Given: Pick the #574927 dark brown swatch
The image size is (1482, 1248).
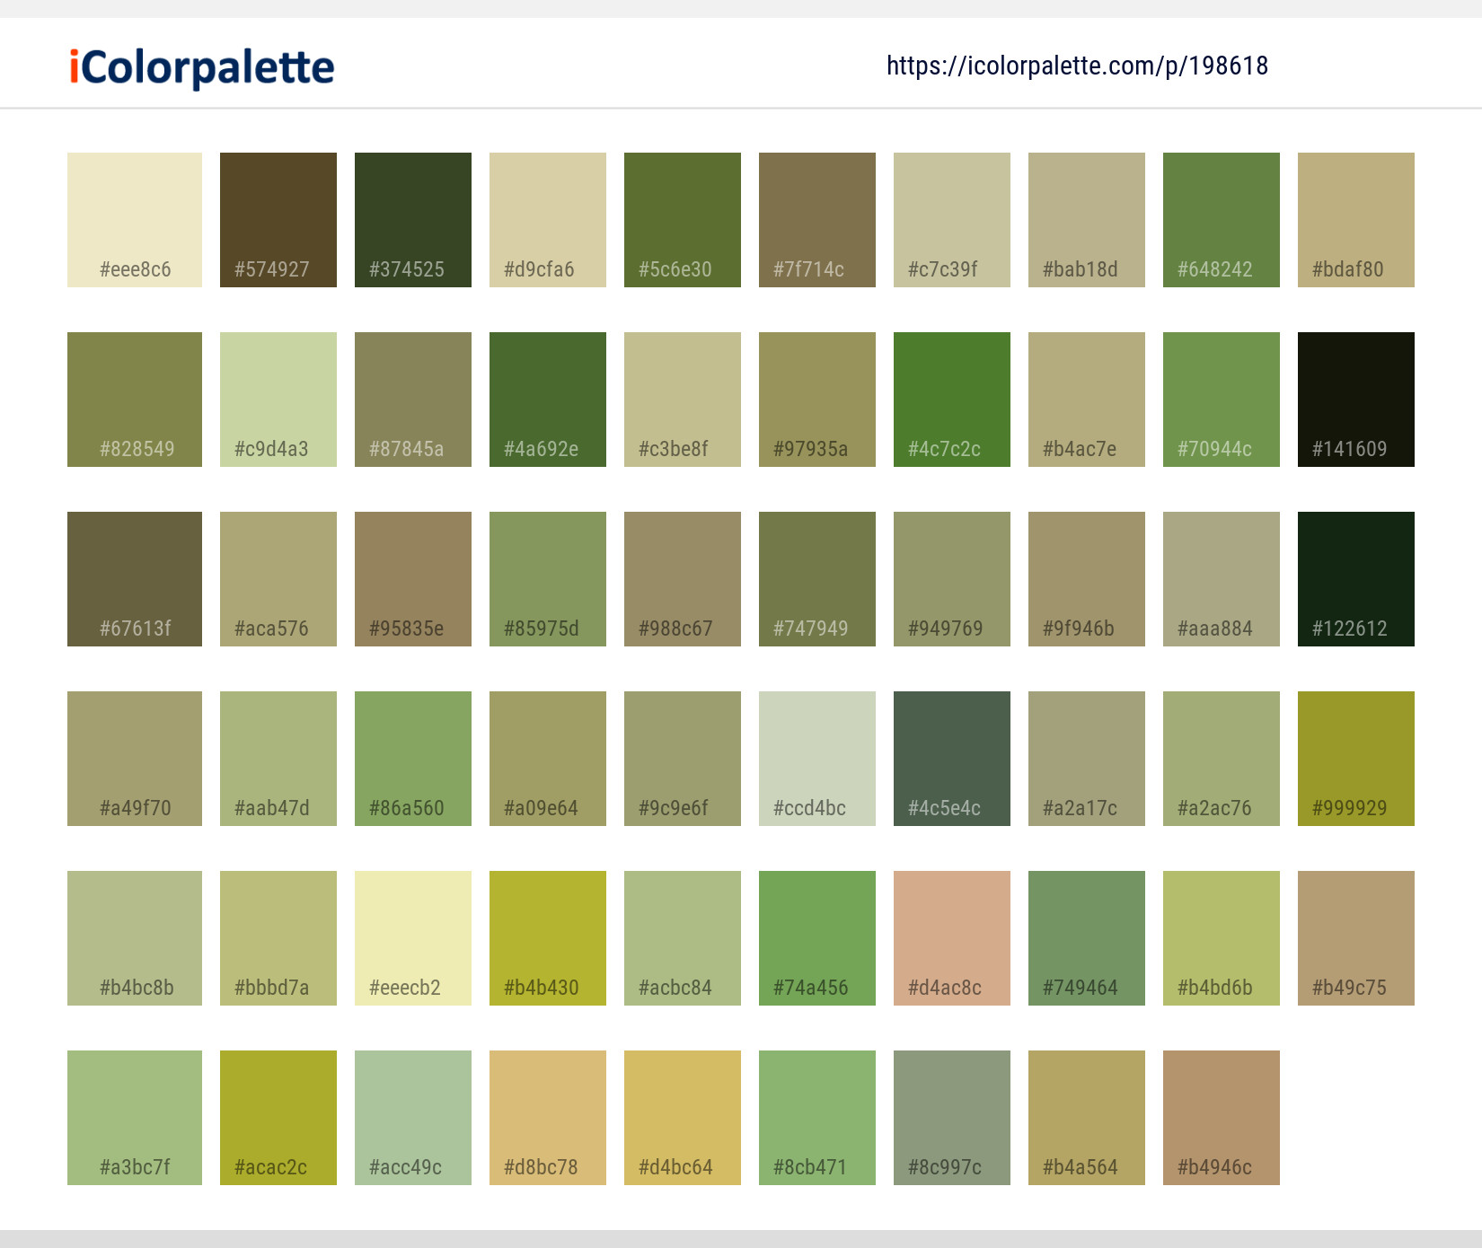Looking at the screenshot, I should pos(278,220).
